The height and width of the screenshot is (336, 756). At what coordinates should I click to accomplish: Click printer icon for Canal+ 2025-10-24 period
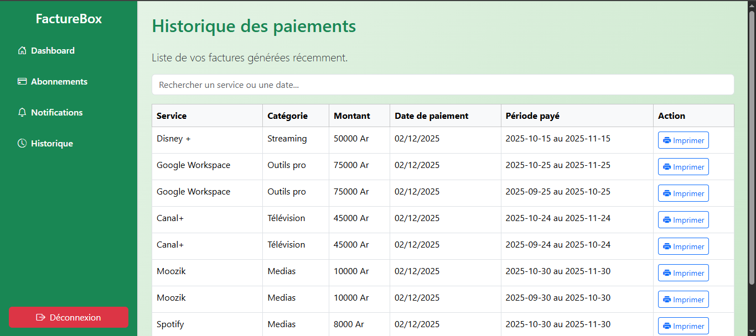[667, 220]
